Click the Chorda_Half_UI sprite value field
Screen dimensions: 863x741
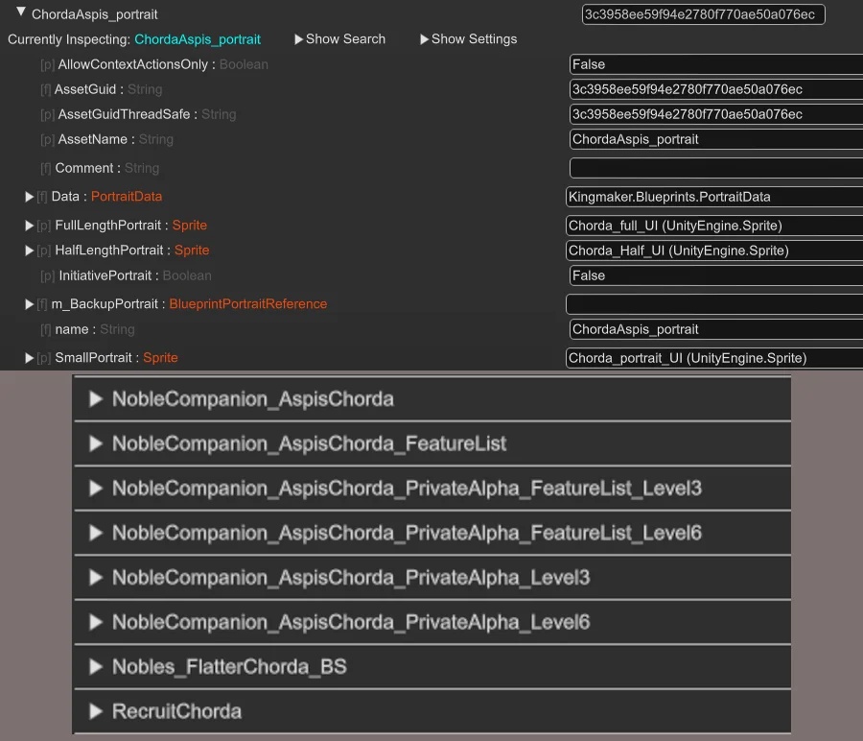tap(714, 251)
